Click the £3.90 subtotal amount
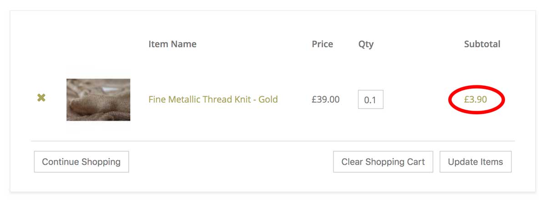Screen dimensions: 546x201 (475, 99)
